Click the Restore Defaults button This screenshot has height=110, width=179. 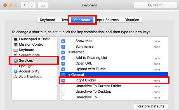coord(151,106)
